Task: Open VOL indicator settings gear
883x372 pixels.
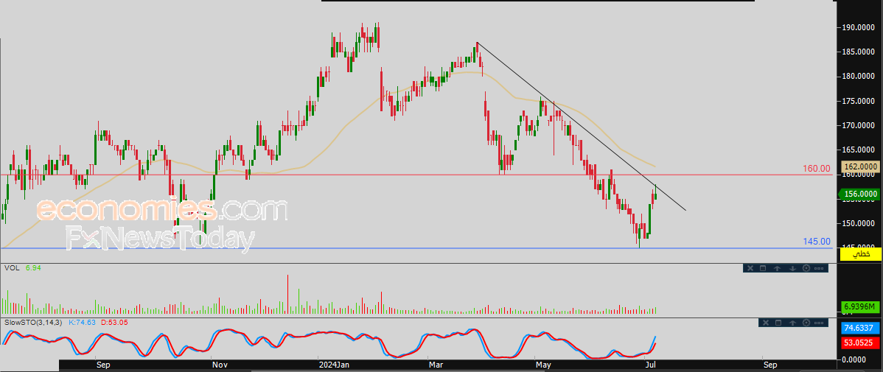Action: pyautogui.click(x=806, y=268)
